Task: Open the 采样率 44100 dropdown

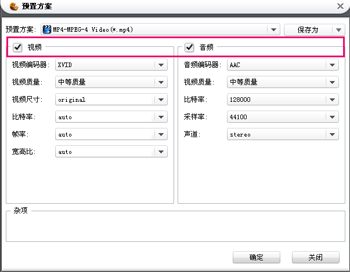Action: click(283, 117)
